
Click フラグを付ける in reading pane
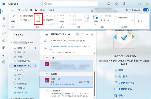click(124, 83)
